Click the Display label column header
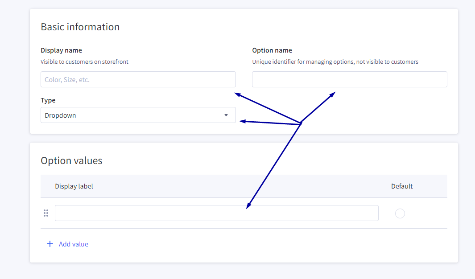 click(74, 186)
